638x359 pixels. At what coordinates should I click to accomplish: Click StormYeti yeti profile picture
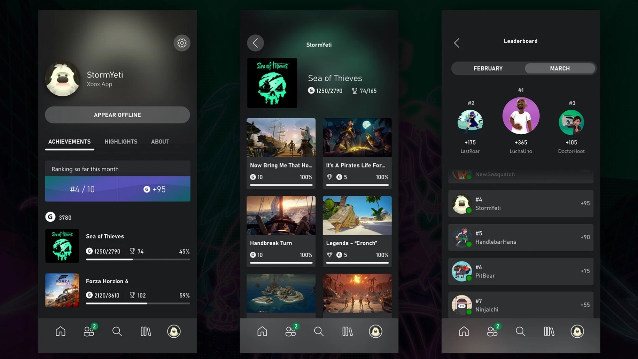coord(62,79)
